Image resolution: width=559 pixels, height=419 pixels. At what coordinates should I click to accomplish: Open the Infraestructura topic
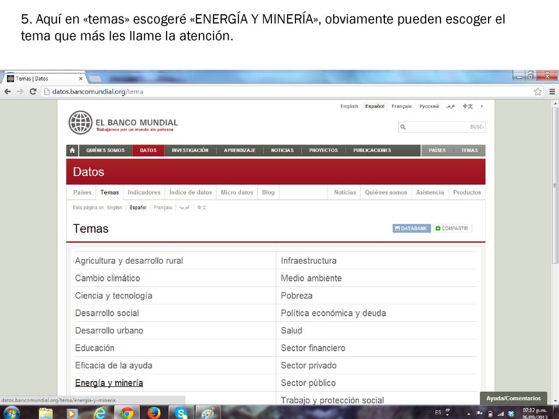309,261
